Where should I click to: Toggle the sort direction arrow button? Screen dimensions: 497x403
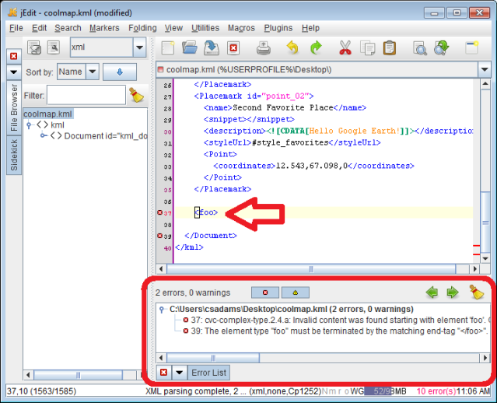pos(120,72)
